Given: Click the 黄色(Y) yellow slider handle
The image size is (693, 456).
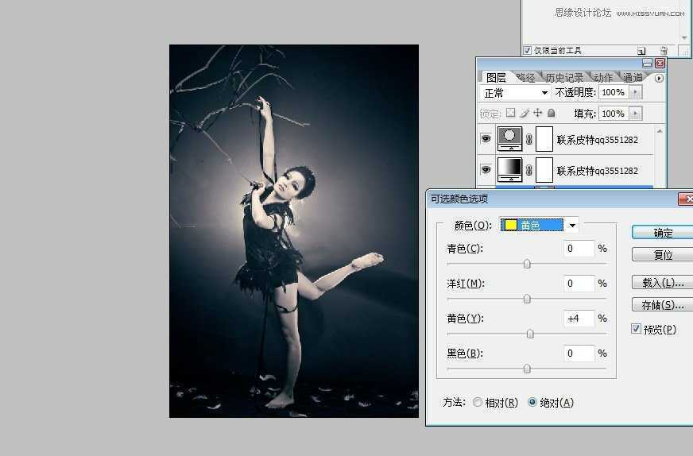Looking at the screenshot, I should click(x=530, y=334).
